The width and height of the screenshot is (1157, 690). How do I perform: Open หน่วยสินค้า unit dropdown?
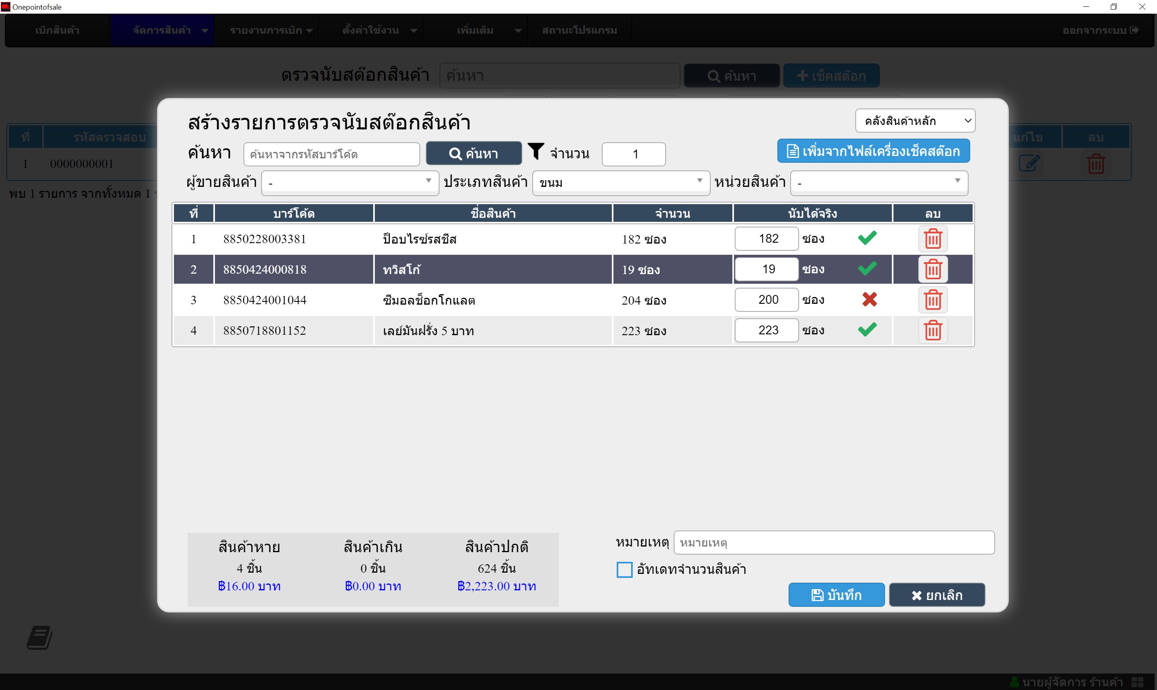(879, 182)
